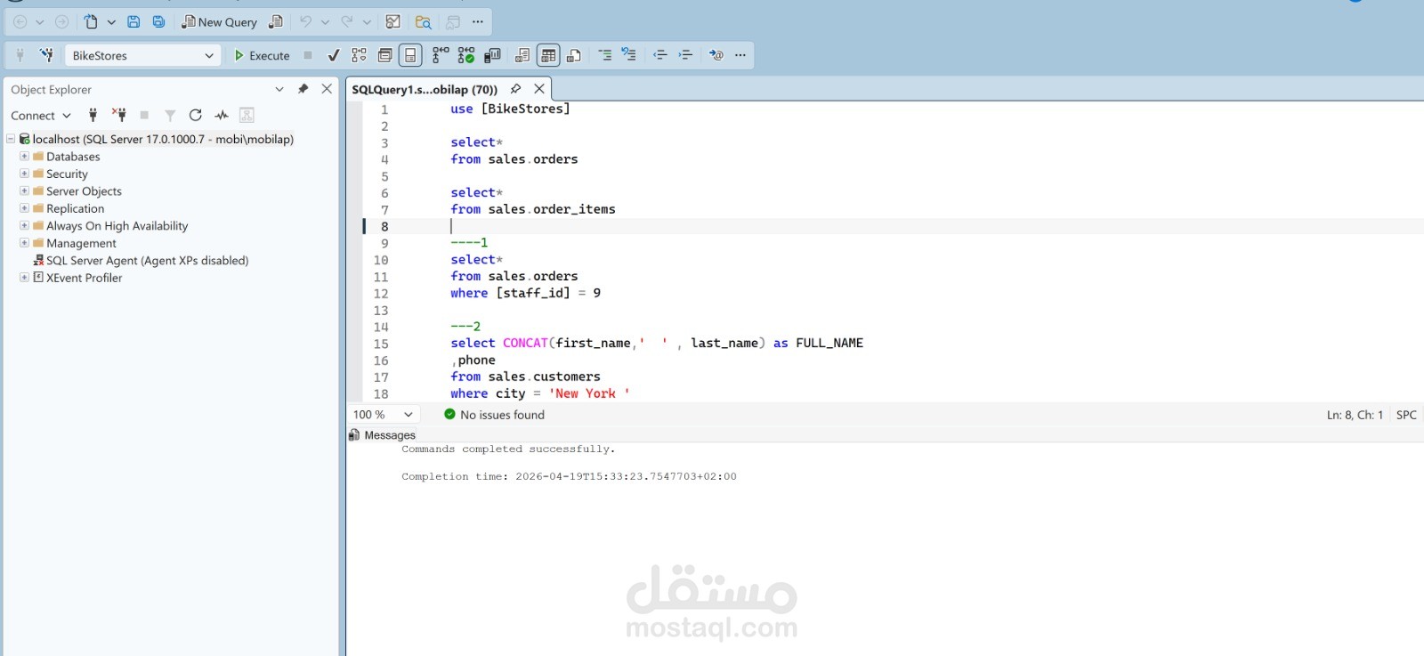
Task: Click the Decrease Indent icon
Action: pyautogui.click(x=659, y=55)
